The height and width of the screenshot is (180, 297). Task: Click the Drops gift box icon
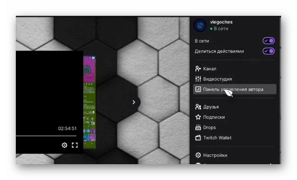tap(198, 128)
